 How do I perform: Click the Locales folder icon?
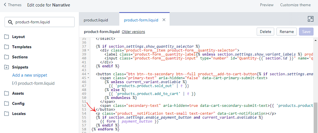coord(7,114)
